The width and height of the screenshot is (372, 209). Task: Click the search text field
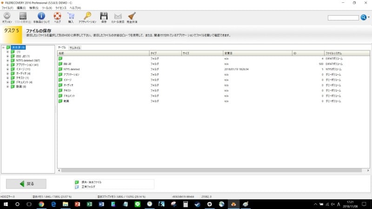coord(343,18)
